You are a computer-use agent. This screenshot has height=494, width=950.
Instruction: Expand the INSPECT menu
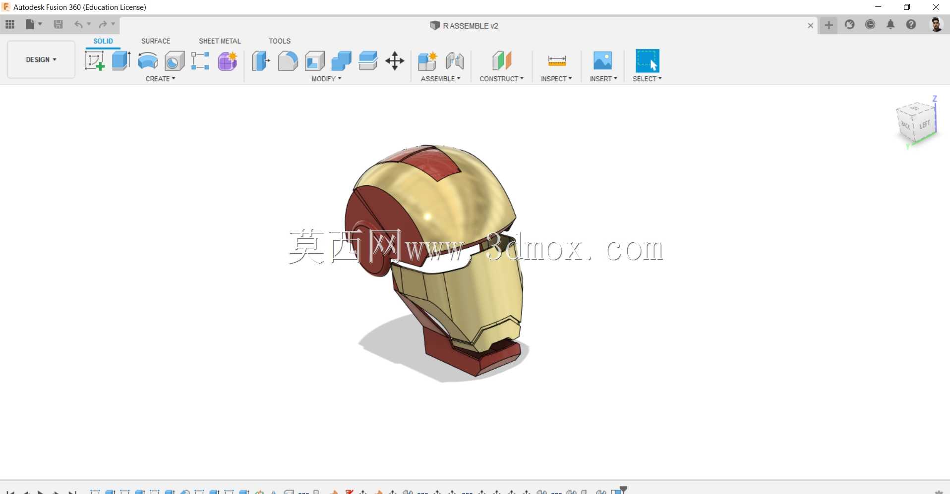tap(557, 79)
